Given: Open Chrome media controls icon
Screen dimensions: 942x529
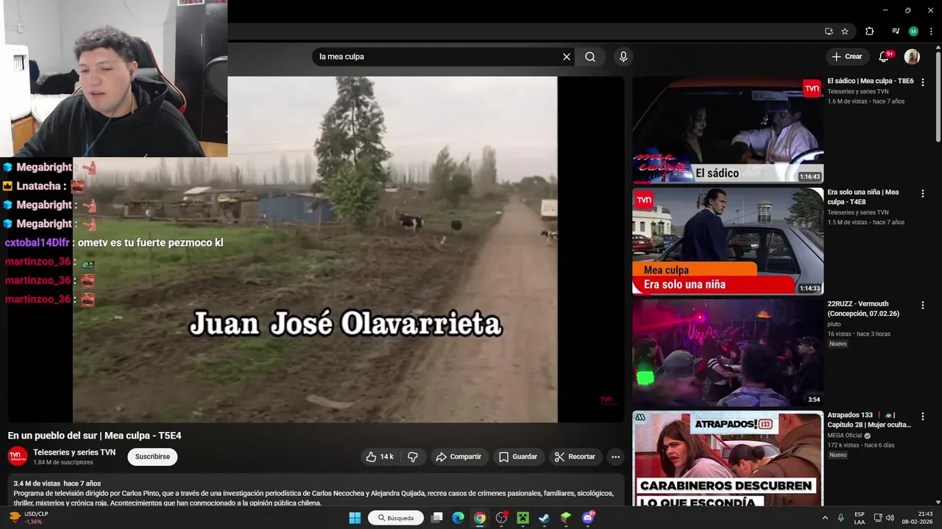Looking at the screenshot, I should (895, 32).
